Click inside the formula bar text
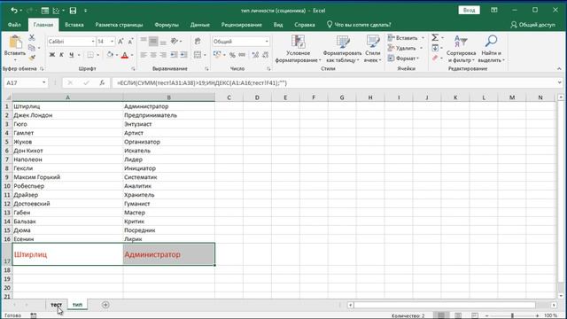 click(202, 82)
